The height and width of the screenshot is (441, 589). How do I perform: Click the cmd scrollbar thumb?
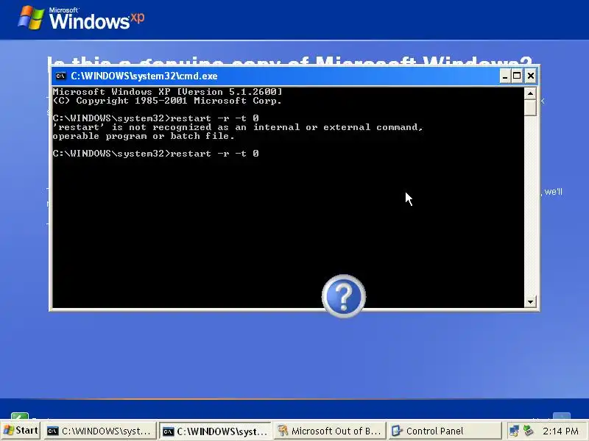click(x=530, y=107)
